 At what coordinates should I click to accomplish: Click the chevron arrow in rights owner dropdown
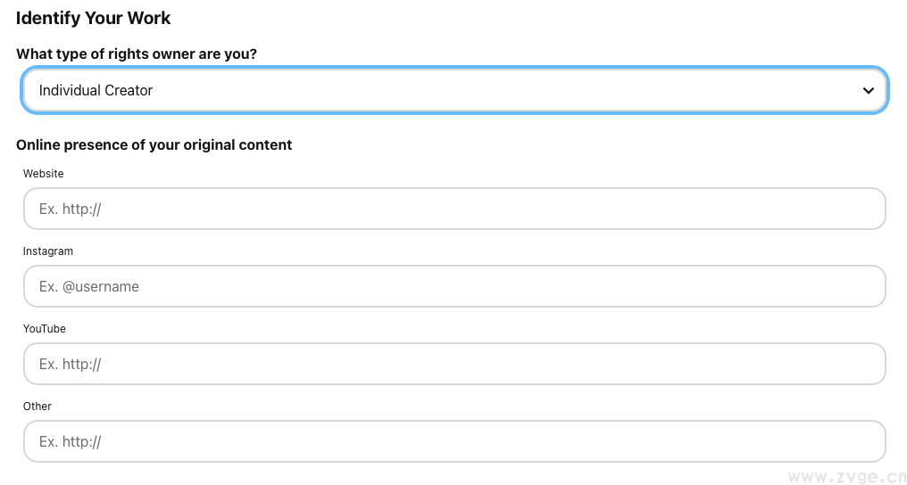click(868, 91)
